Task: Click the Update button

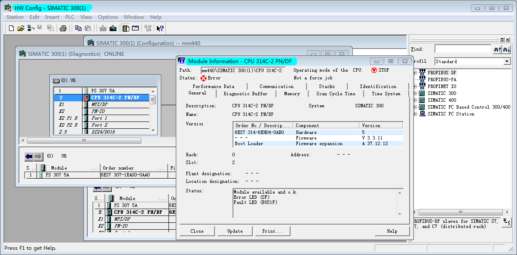Action: click(x=235, y=231)
